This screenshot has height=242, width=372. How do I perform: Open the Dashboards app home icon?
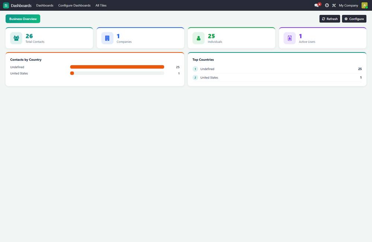pos(6,5)
